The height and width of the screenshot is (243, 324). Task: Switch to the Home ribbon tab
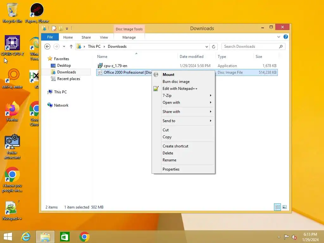coord(68,37)
